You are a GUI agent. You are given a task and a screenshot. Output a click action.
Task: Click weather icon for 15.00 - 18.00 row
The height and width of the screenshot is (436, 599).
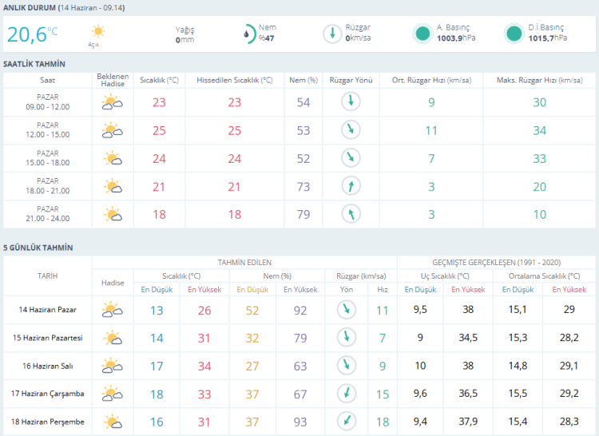point(113,158)
